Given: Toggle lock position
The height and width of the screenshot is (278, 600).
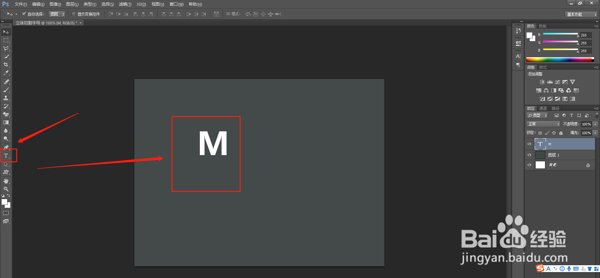Looking at the screenshot, I should coord(554,133).
